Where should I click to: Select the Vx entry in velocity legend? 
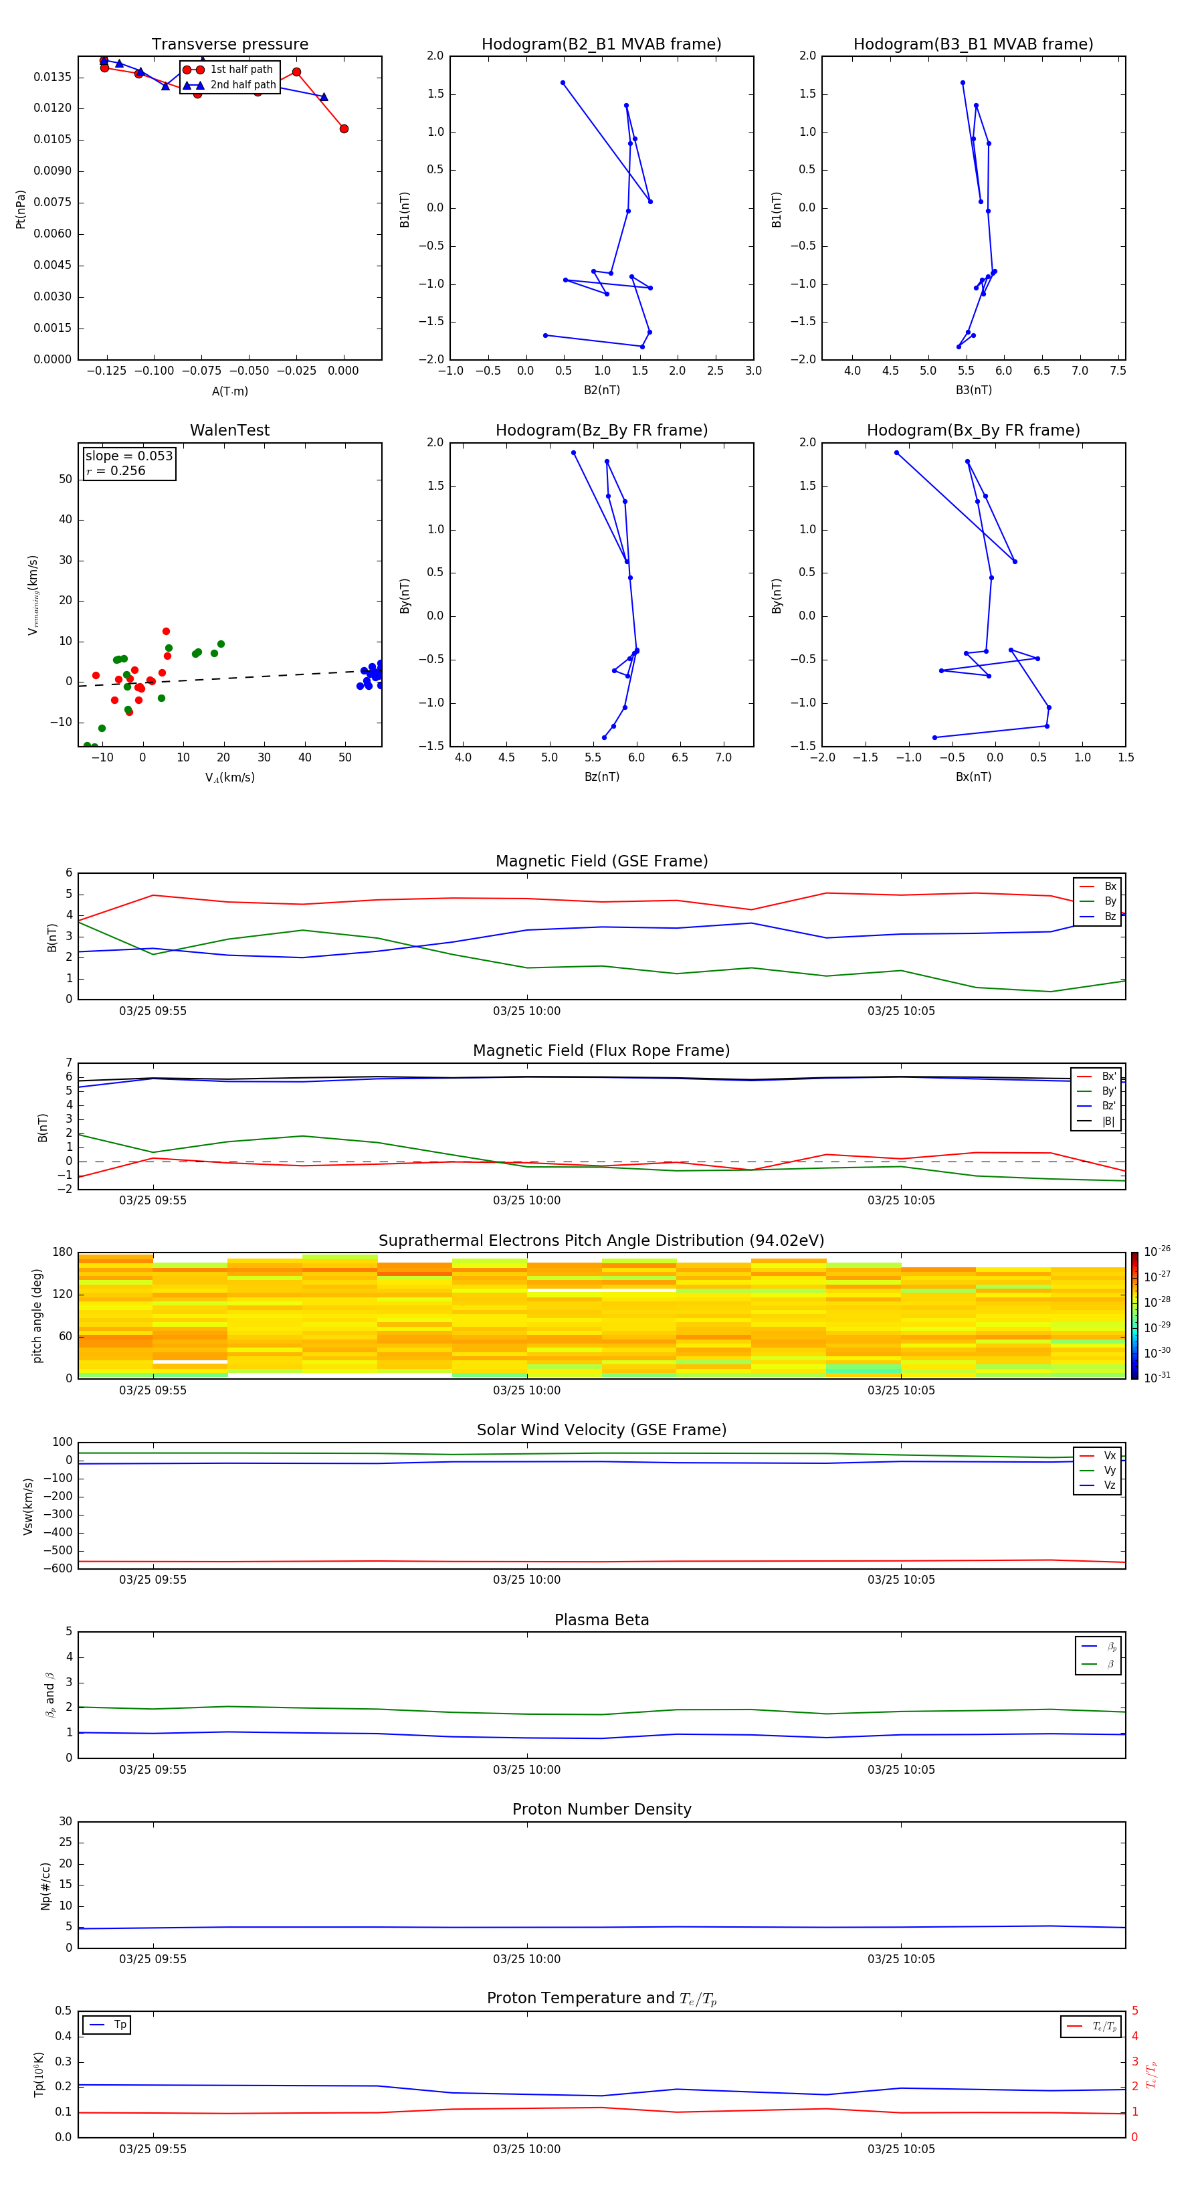(1098, 1457)
